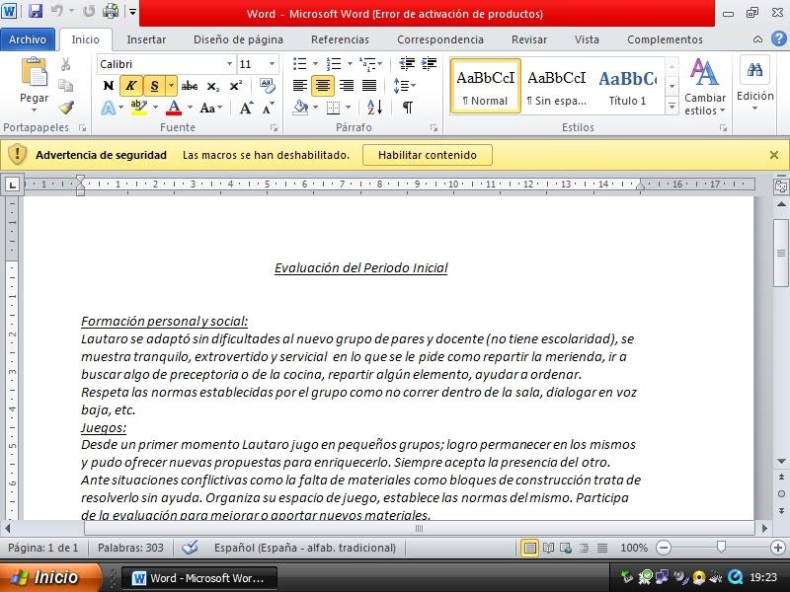Click the strikethrough icon in the Fuente group
790x592 pixels.
tap(191, 85)
